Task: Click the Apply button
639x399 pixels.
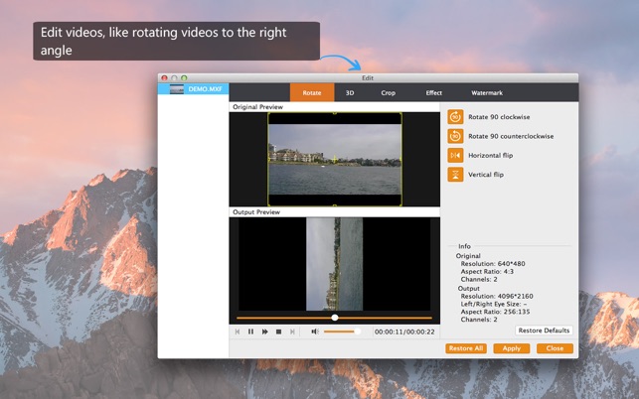Action: [511, 348]
